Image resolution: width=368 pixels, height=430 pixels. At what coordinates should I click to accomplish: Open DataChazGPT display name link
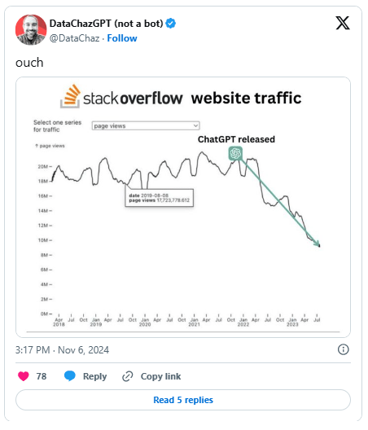107,24
